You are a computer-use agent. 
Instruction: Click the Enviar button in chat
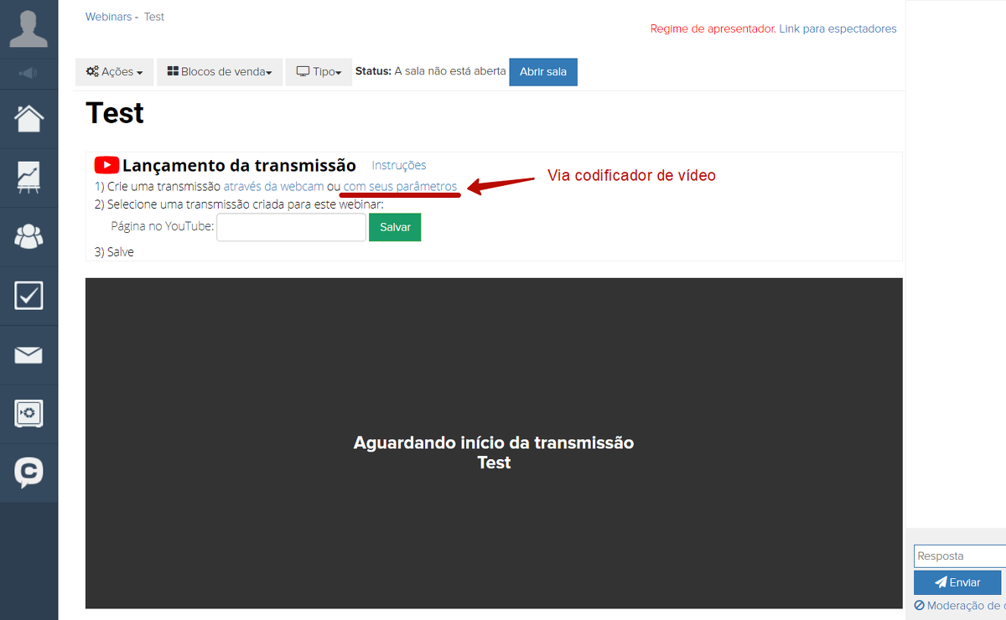pyautogui.click(x=957, y=582)
